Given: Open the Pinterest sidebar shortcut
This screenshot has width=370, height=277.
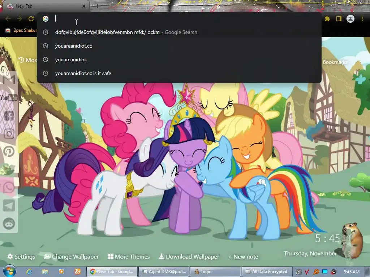Looking at the screenshot, I should 9,151.
